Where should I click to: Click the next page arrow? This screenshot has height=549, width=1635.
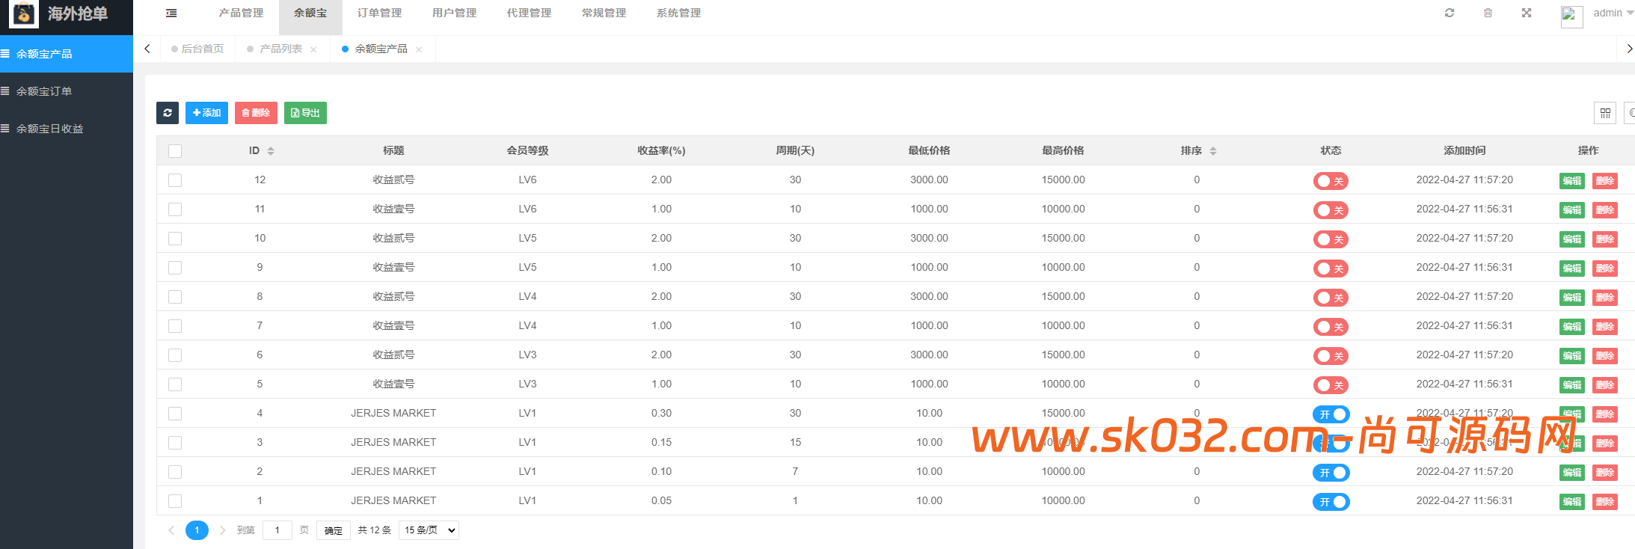point(222,530)
